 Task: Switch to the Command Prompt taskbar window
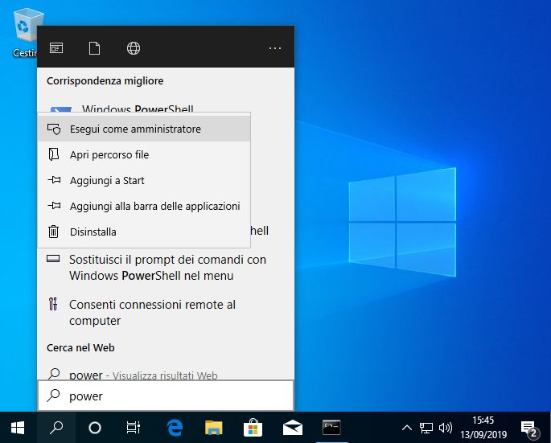coord(331,428)
